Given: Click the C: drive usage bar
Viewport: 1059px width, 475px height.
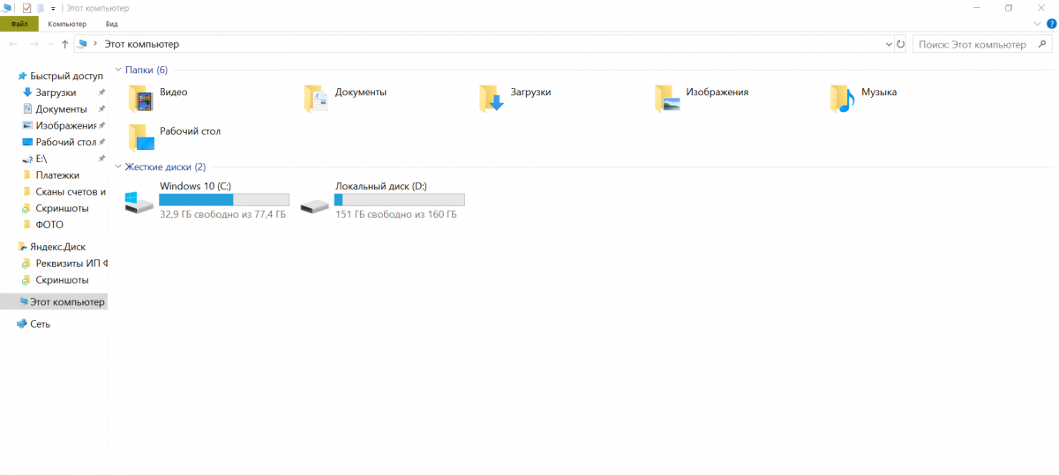Looking at the screenshot, I should click(224, 200).
